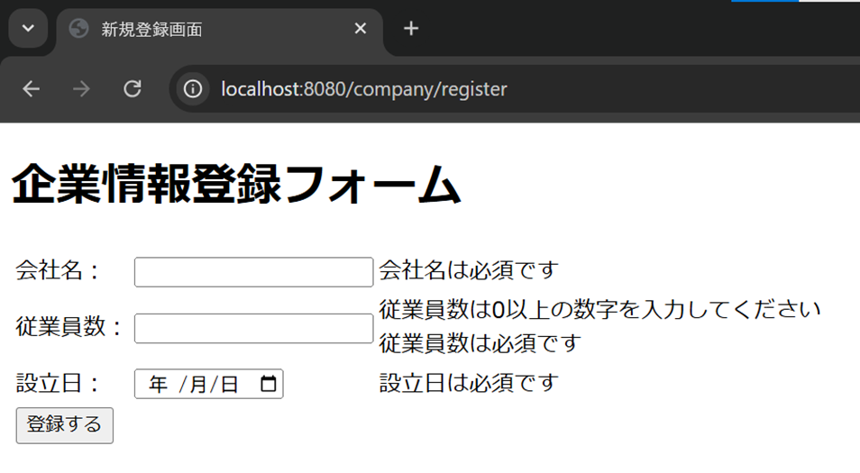Screen dimensions: 860x473
Task: Click the error message 会社名は必須です
Action: [x=469, y=270]
